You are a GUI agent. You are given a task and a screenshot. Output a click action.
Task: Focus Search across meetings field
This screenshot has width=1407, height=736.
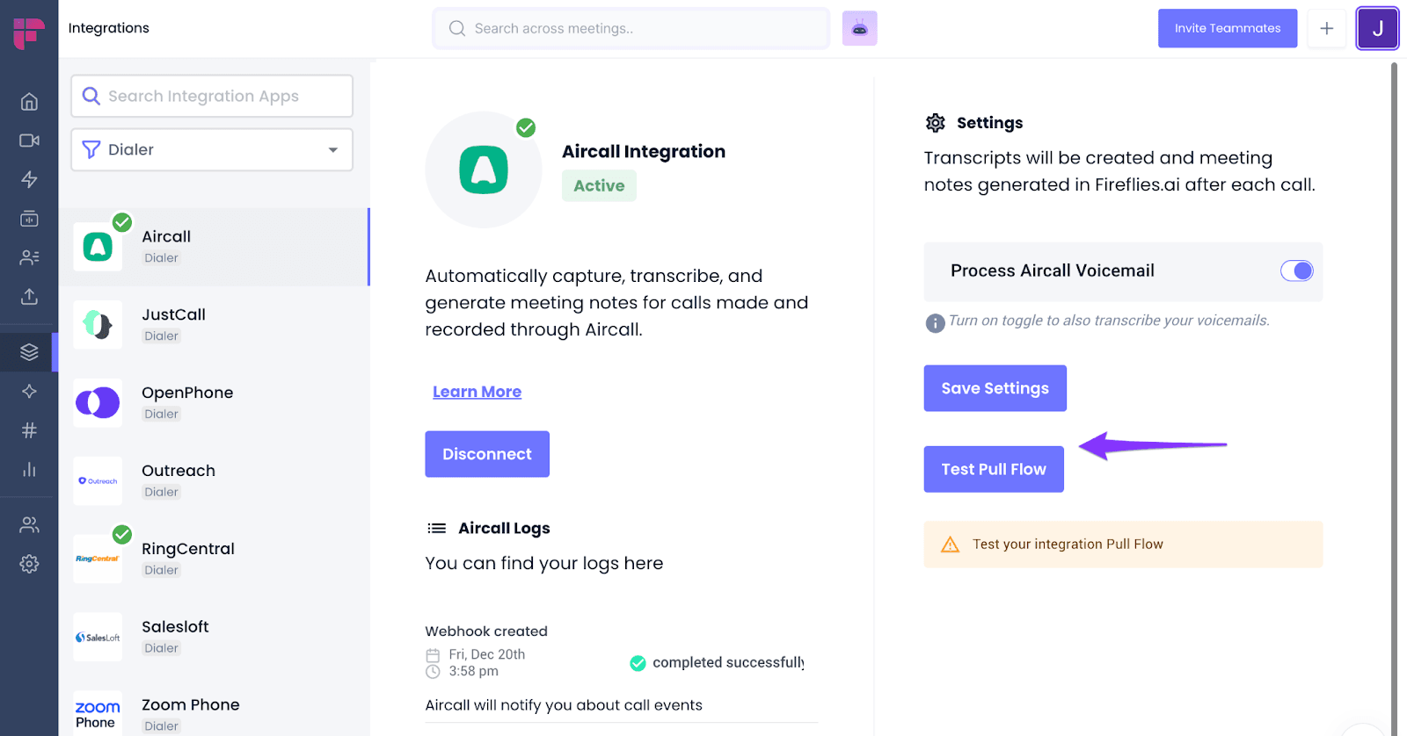point(631,28)
